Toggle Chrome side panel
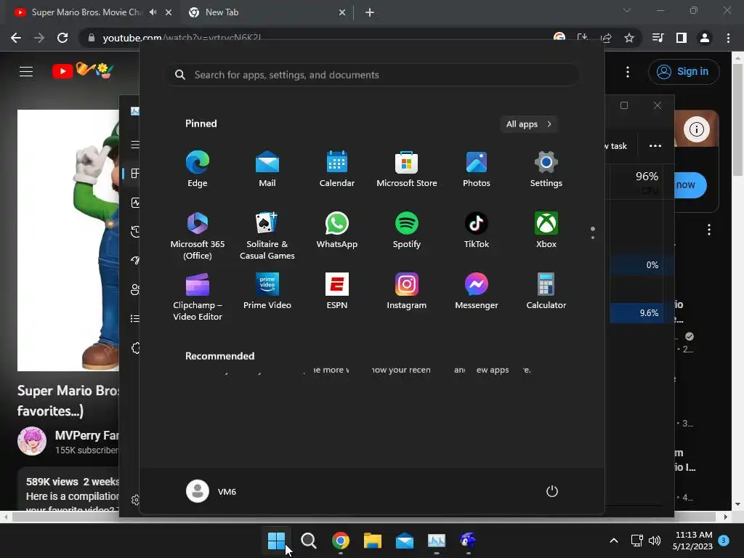Image resolution: width=744 pixels, height=558 pixels. (x=682, y=38)
